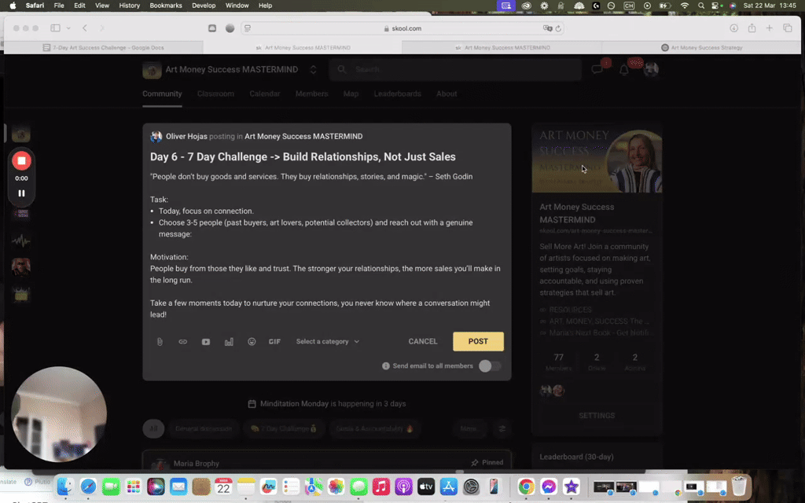Open the GIF picker
Screen dimensions: 805x503
(x=274, y=342)
